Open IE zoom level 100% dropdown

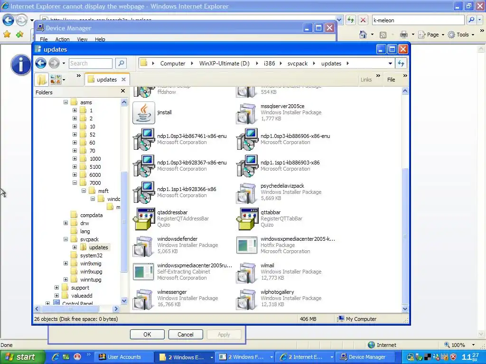click(473, 345)
